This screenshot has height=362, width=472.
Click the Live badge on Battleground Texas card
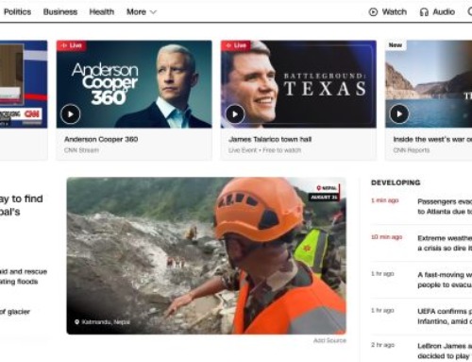[x=236, y=45]
